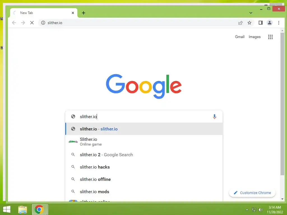Expand the tab search chevron

tap(251, 13)
